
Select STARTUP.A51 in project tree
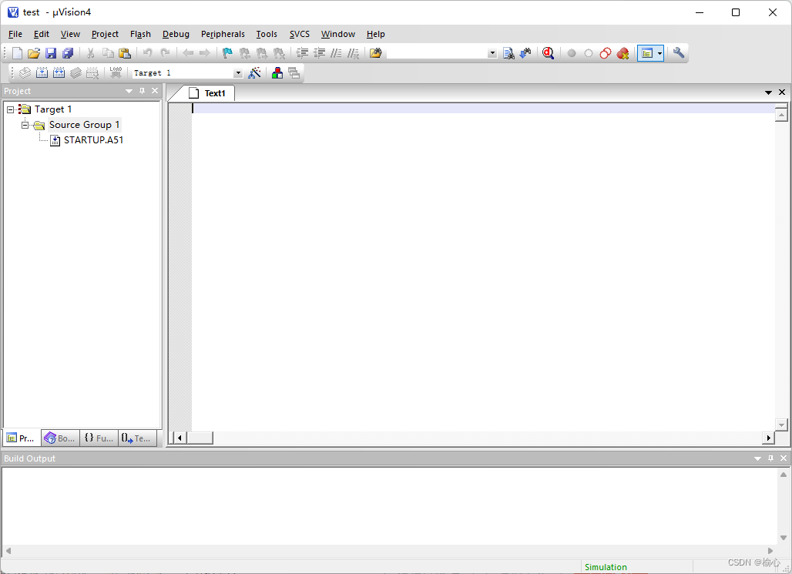click(93, 140)
